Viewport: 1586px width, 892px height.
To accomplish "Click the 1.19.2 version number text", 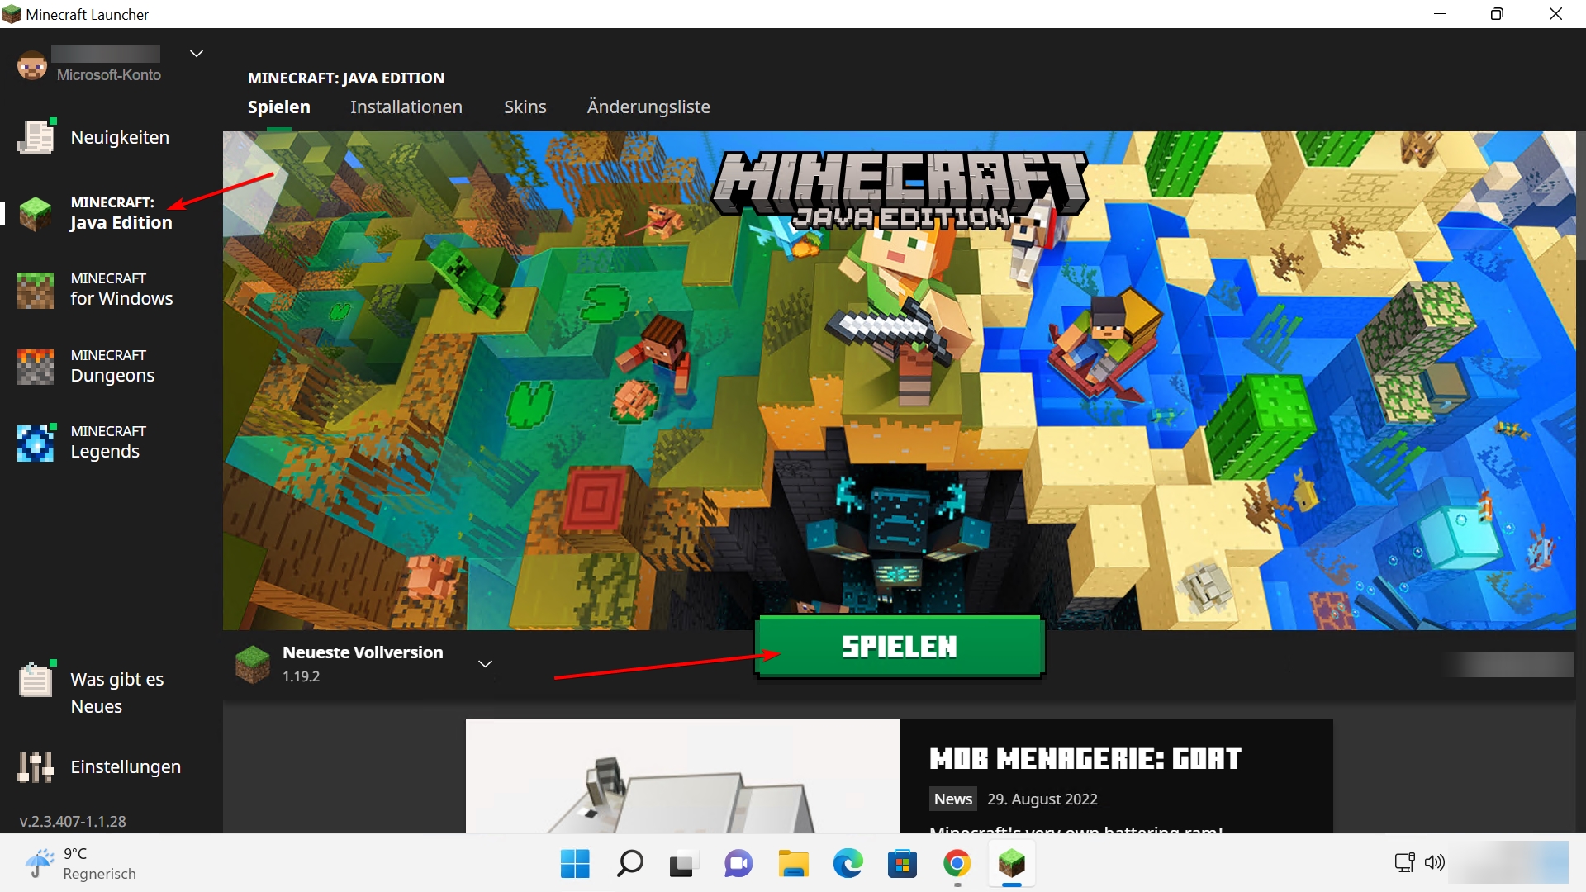I will [x=301, y=676].
